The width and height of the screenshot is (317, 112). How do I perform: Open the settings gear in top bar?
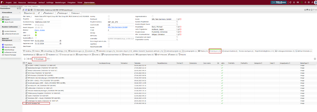[x=309, y=2]
